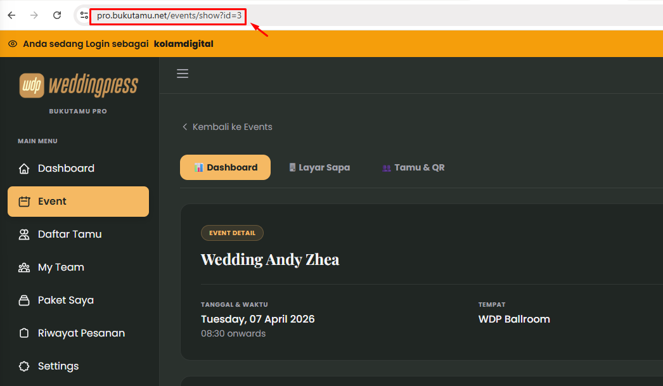Select the URL in the address bar
The width and height of the screenshot is (663, 386).
(x=167, y=15)
